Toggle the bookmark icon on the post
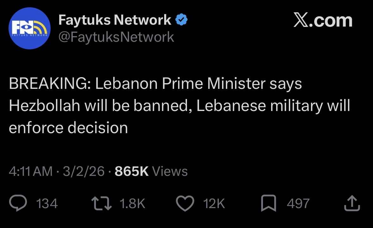373x228 pixels. 269,203
